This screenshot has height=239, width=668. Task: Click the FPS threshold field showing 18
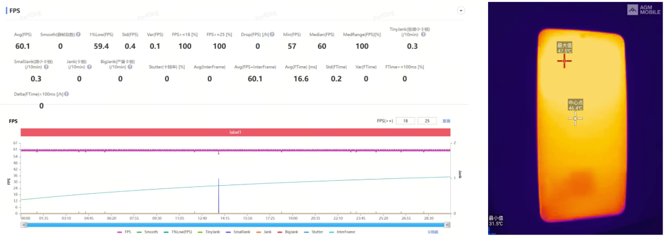(x=405, y=121)
